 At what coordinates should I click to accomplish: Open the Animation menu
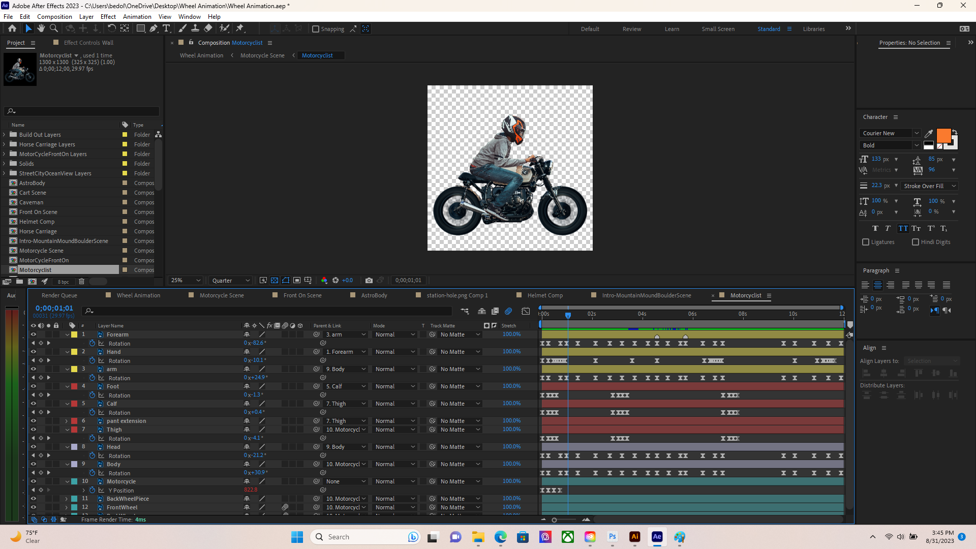tap(137, 16)
